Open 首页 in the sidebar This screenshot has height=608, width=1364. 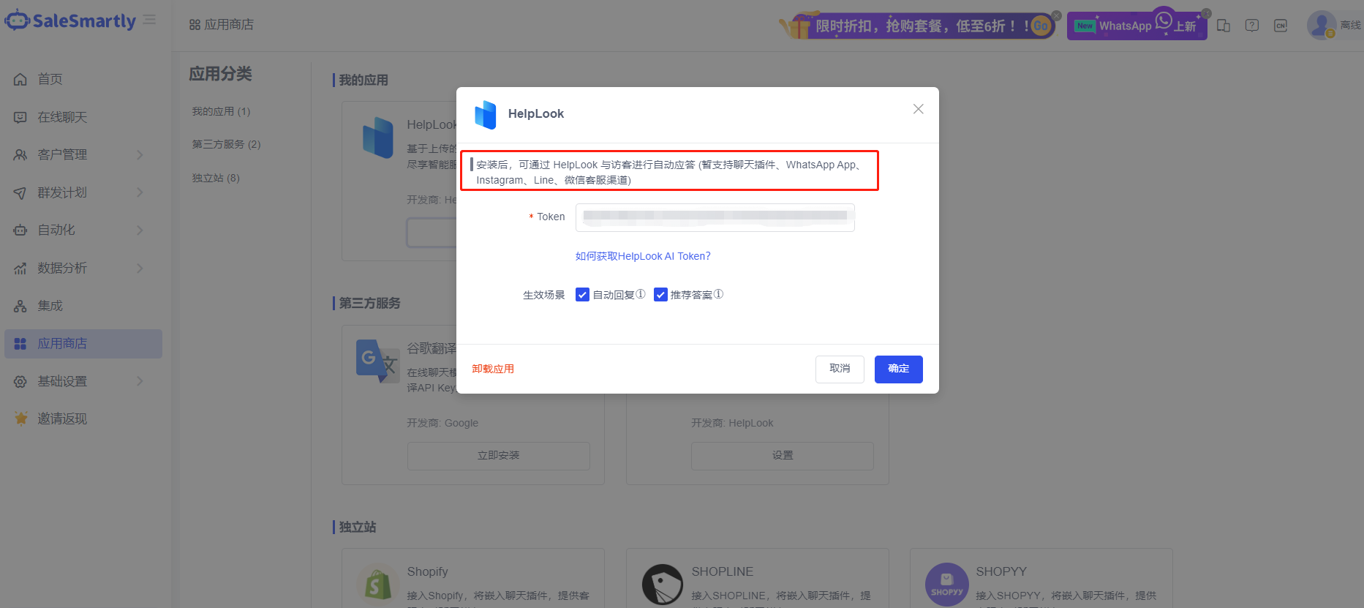83,79
